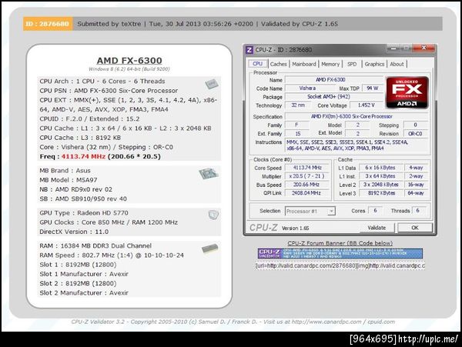The height and width of the screenshot is (347, 462).
Task: Click the Instructions field in CPU-Z
Action: [x=357, y=145]
